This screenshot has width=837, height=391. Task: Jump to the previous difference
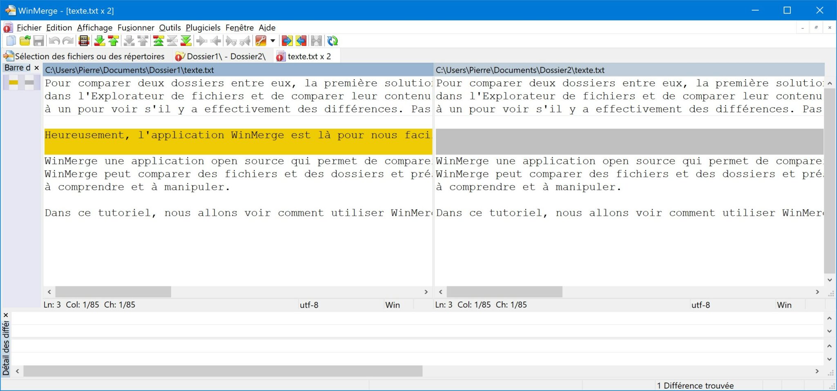pos(113,41)
